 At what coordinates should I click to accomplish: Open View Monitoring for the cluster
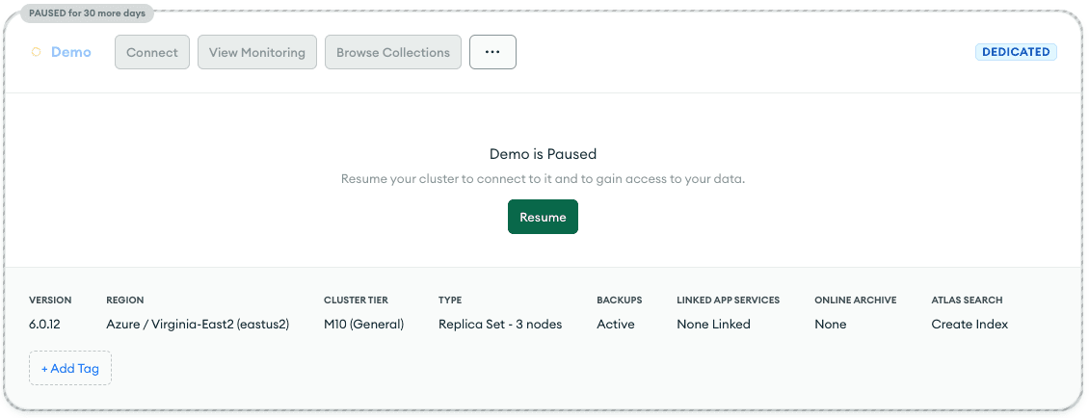click(x=257, y=52)
